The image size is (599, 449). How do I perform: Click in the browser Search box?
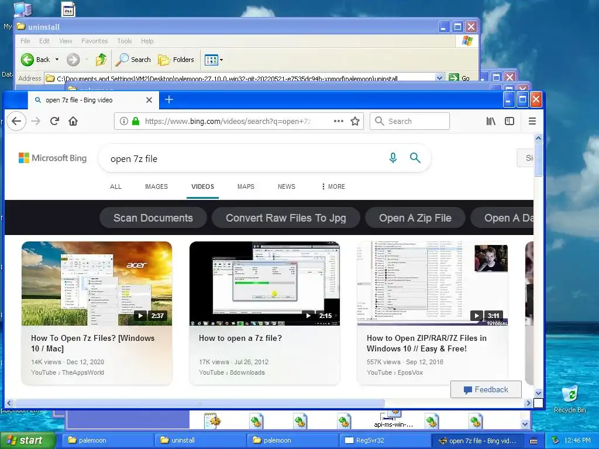[x=409, y=122]
